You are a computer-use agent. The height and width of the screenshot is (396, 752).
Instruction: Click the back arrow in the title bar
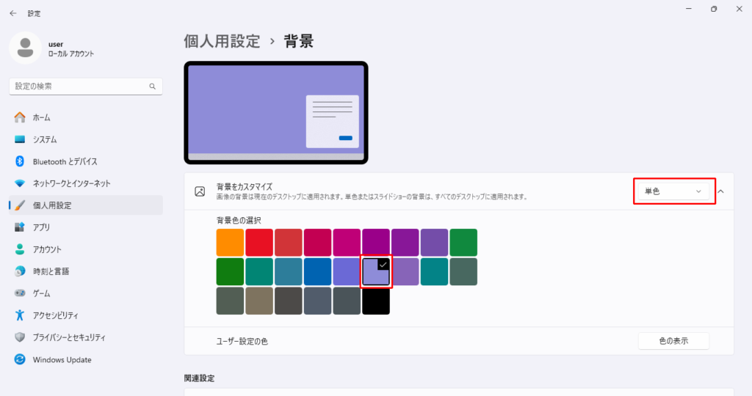tap(13, 13)
